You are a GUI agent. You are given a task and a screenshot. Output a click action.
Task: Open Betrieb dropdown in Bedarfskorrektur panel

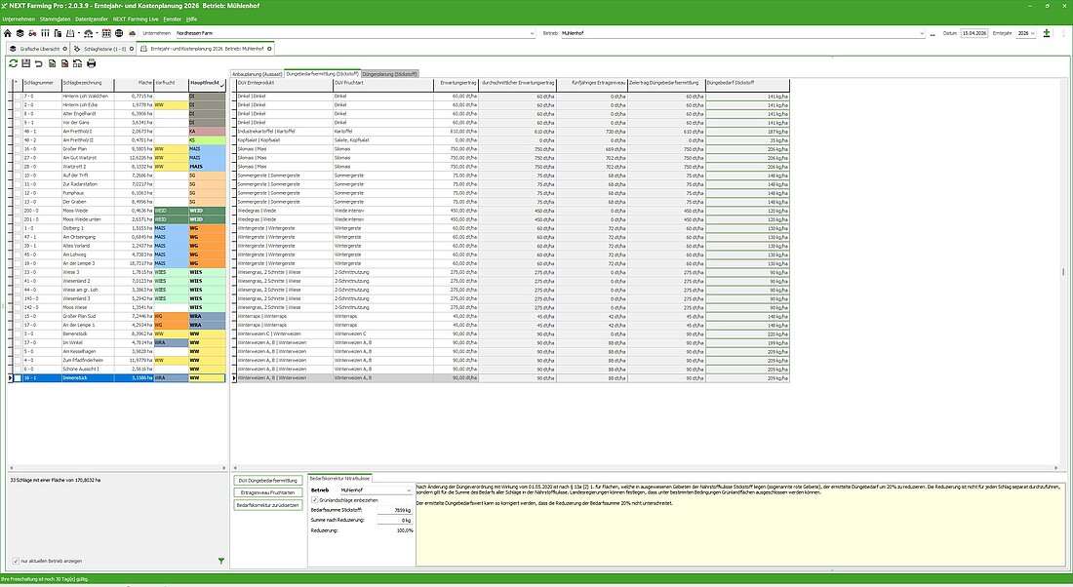tap(409, 489)
